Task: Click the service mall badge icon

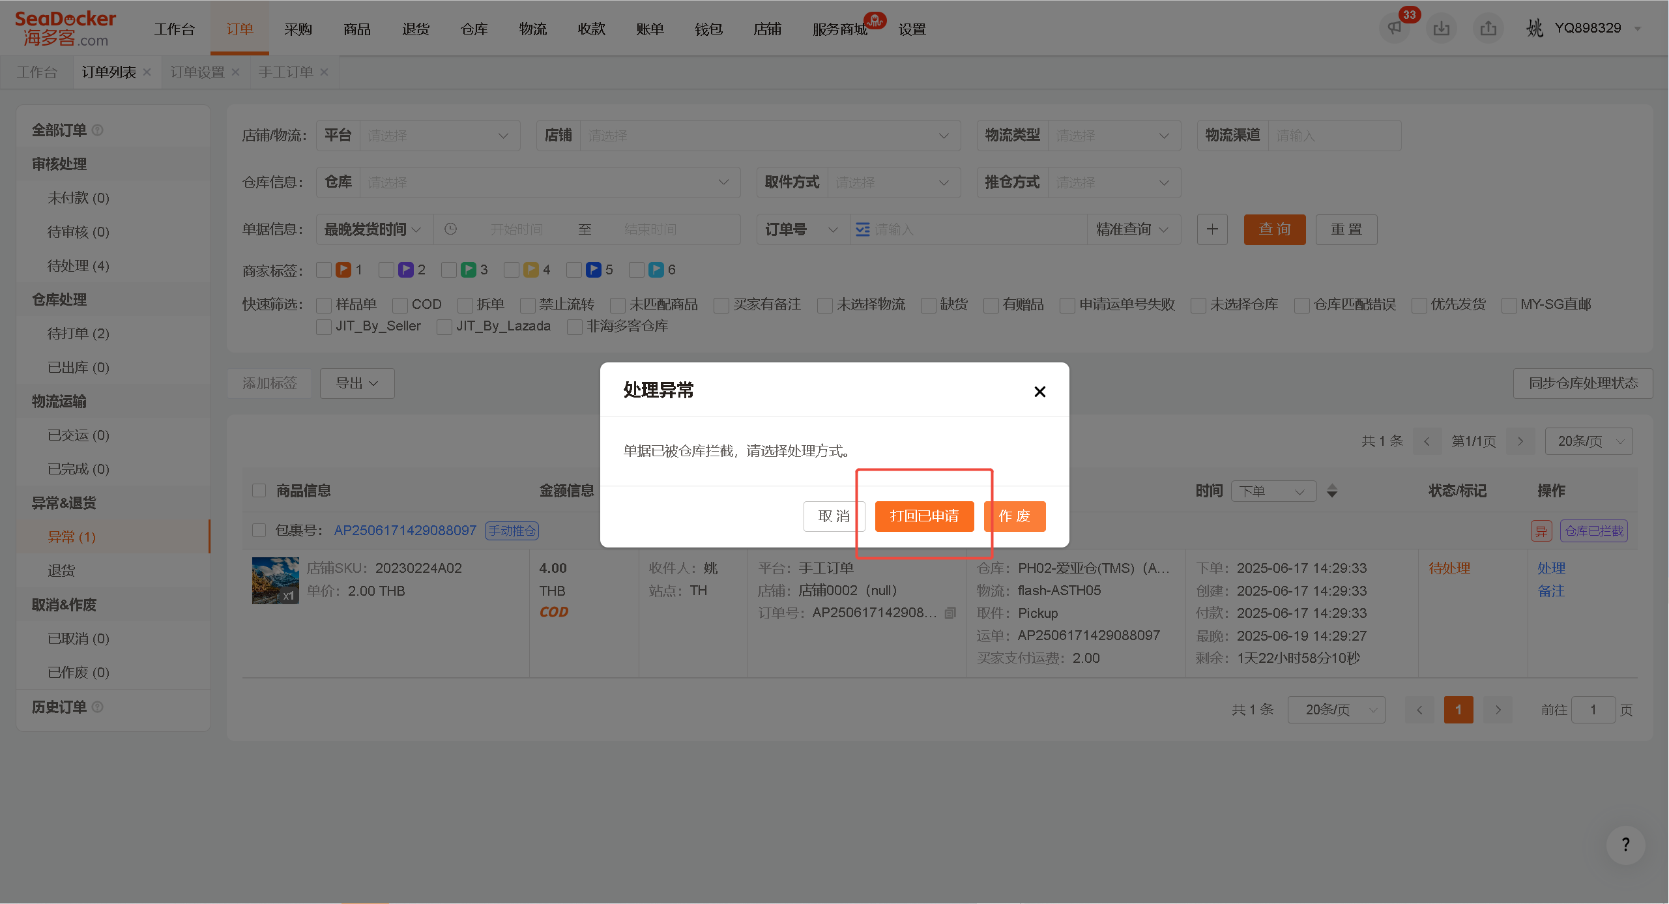Action: click(x=875, y=21)
